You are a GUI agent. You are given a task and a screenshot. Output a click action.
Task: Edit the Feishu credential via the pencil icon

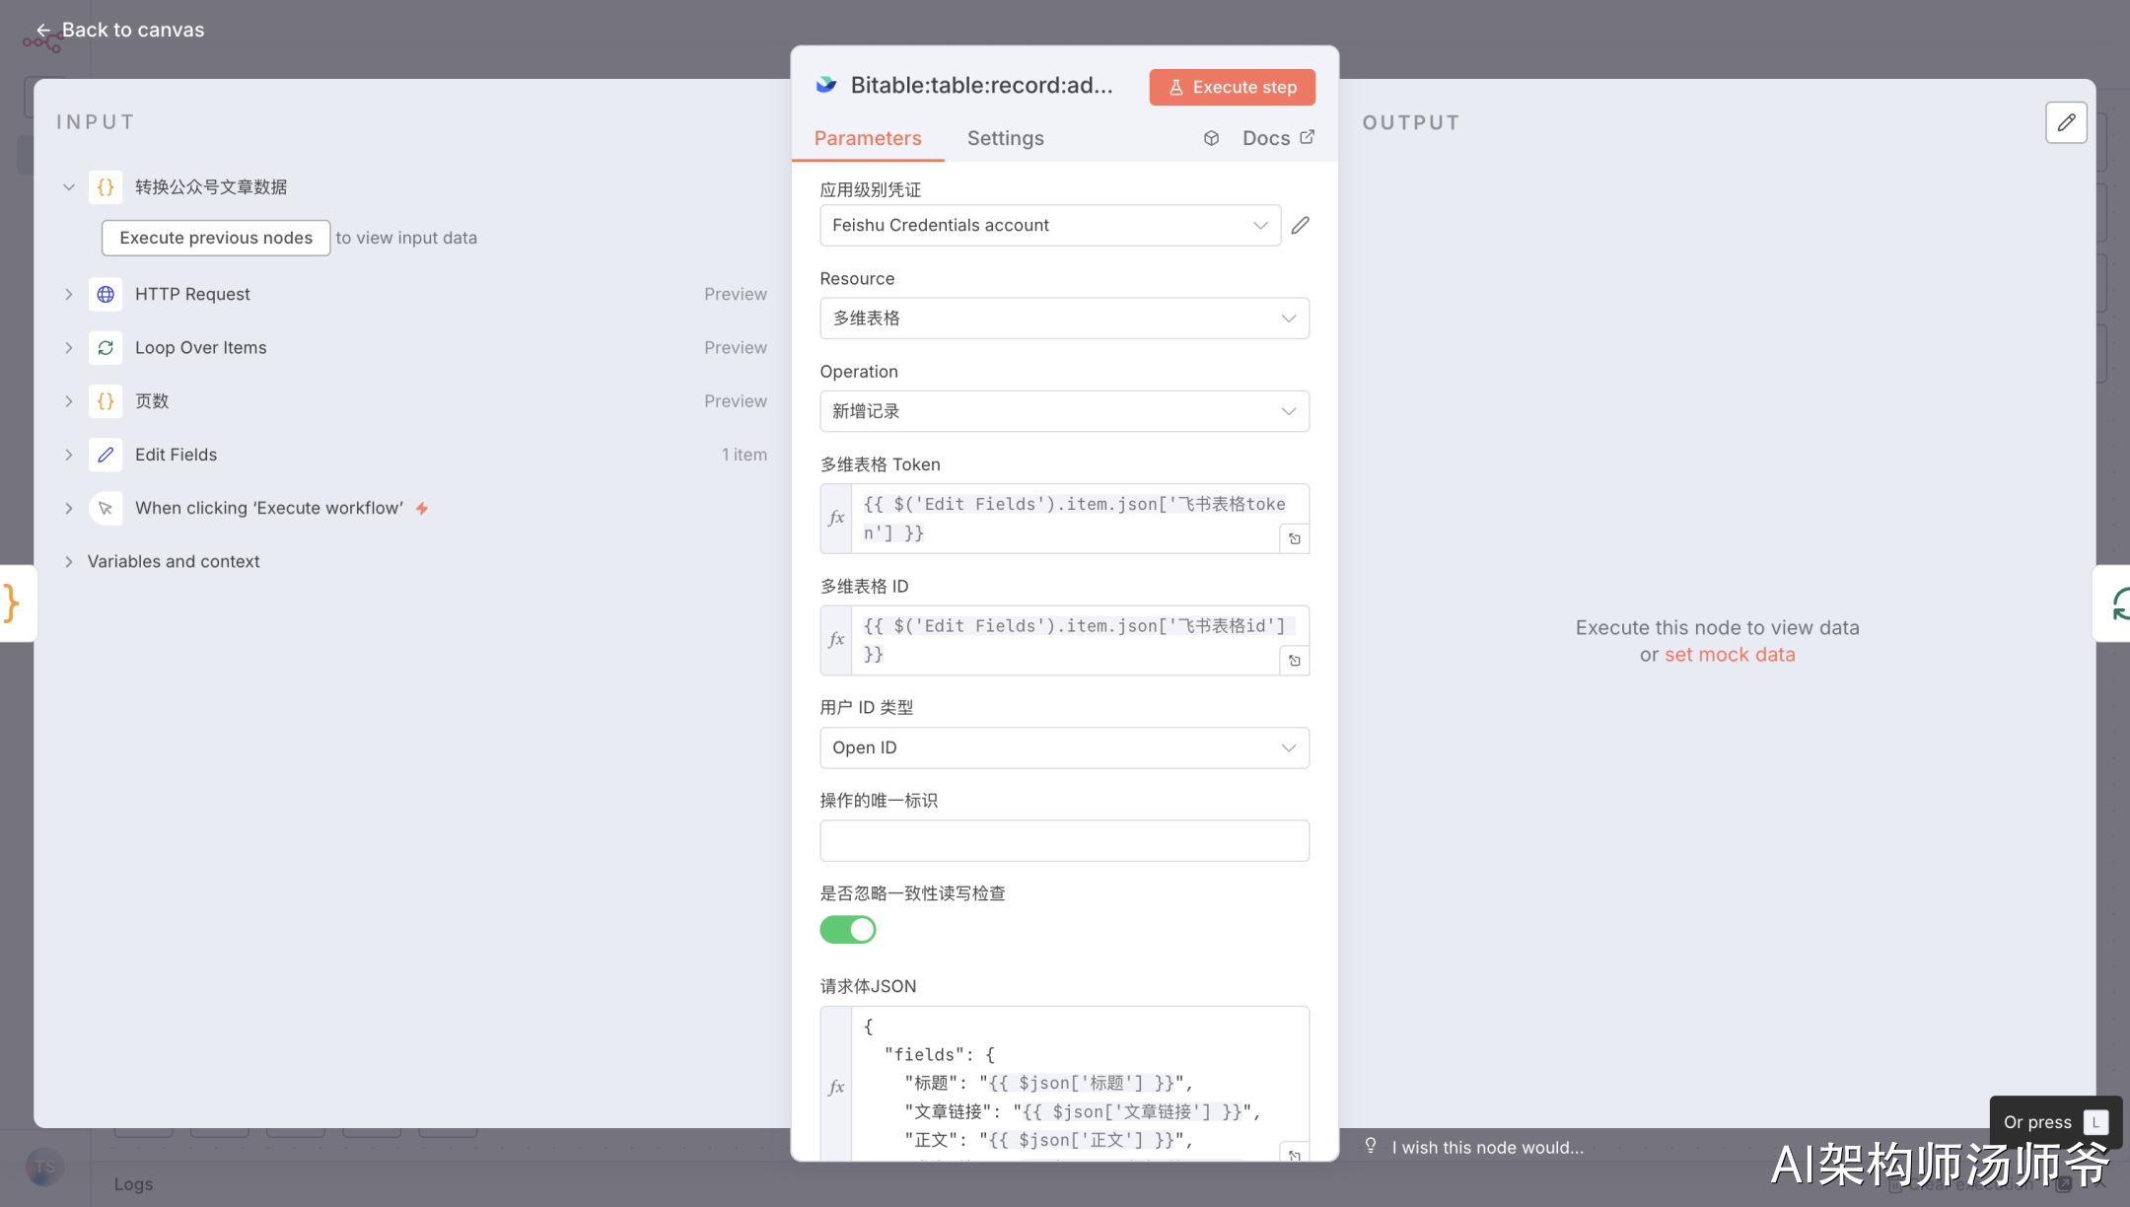1301,225
